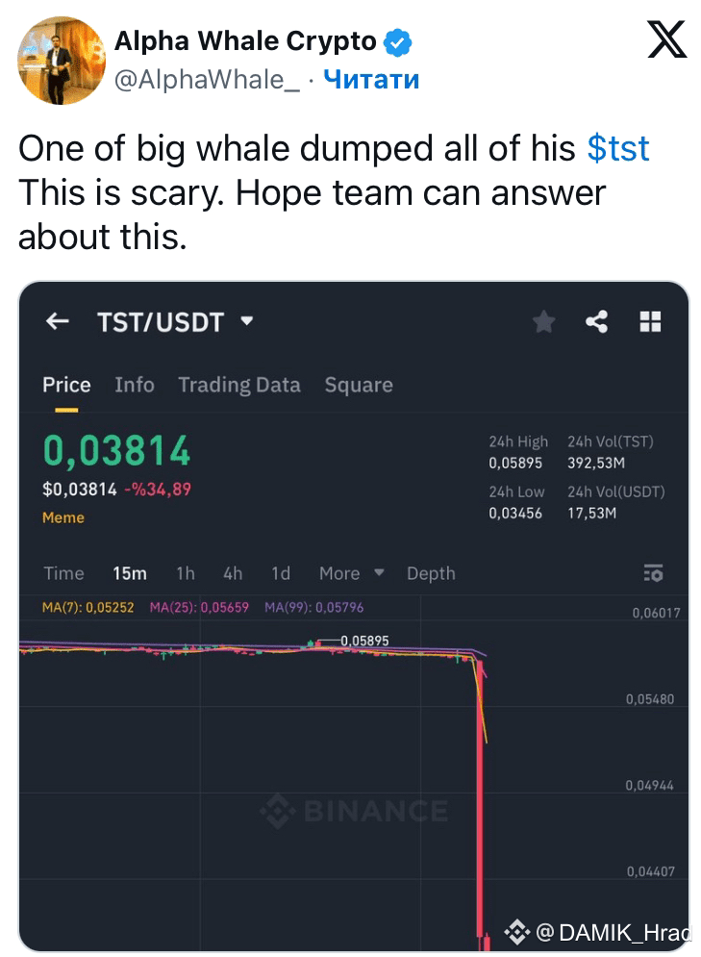Open the four-square grid layout icon
Screen dimensions: 701x957
pos(650,321)
